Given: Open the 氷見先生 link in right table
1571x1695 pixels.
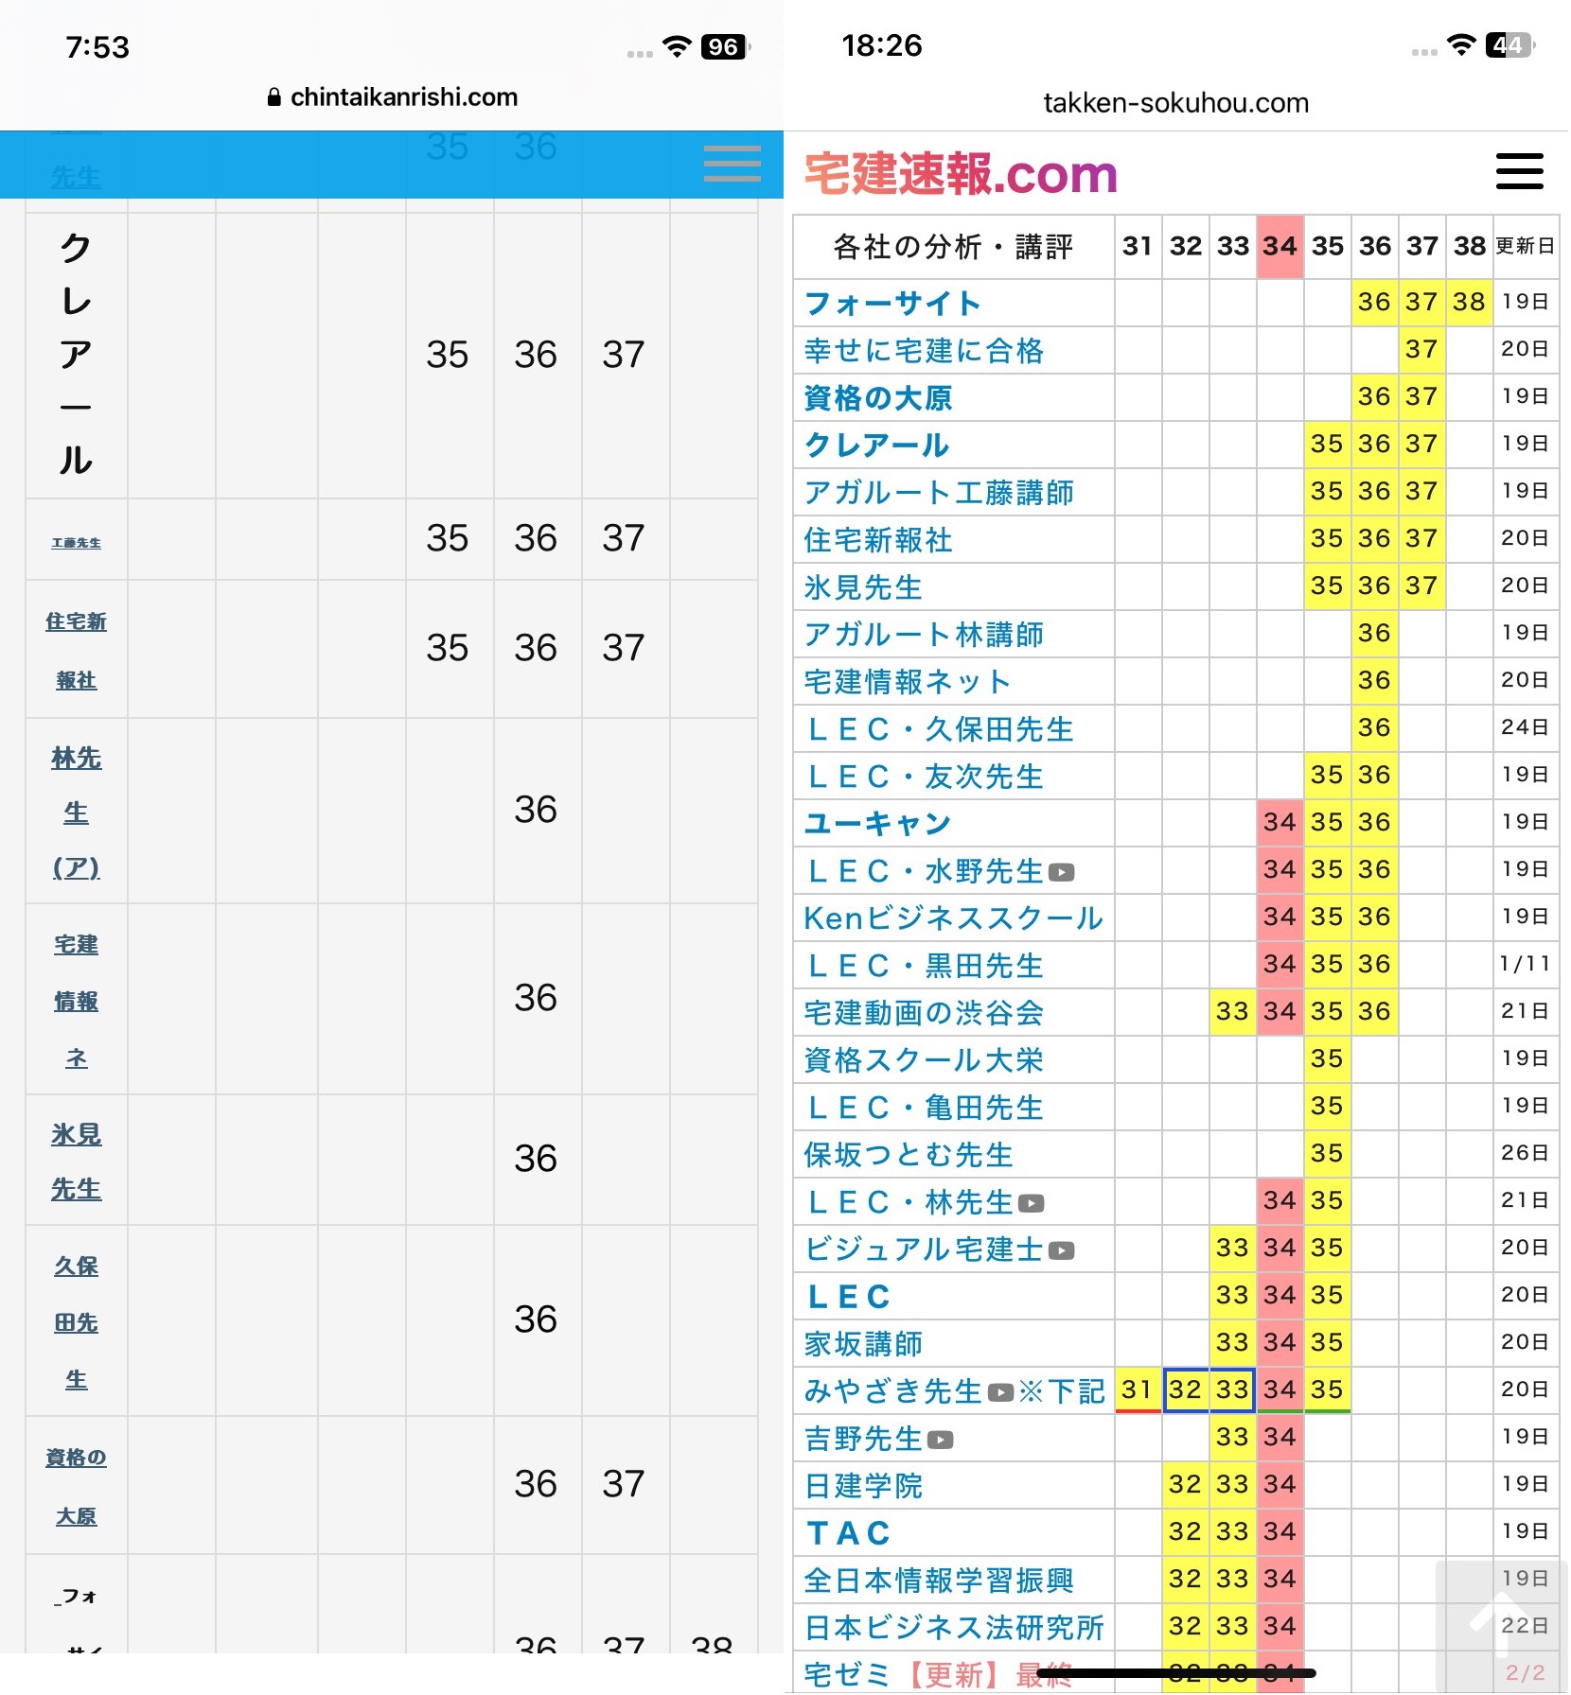Looking at the screenshot, I should [862, 587].
